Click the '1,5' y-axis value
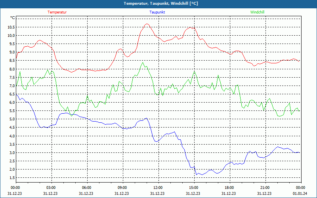 click(x=12, y=178)
